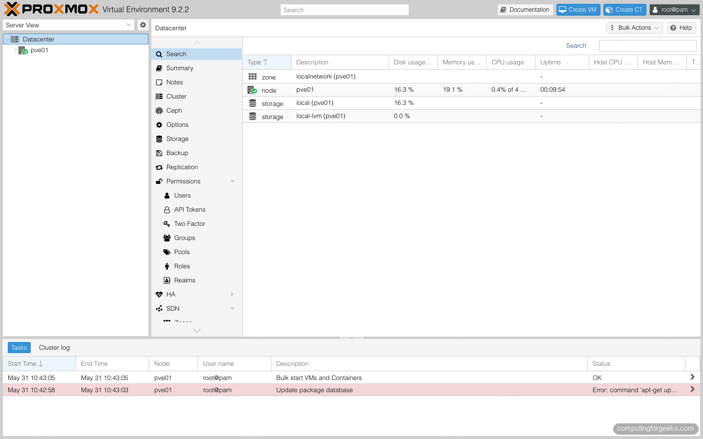
Task: Switch to the Tasks tab
Action: [x=19, y=348]
